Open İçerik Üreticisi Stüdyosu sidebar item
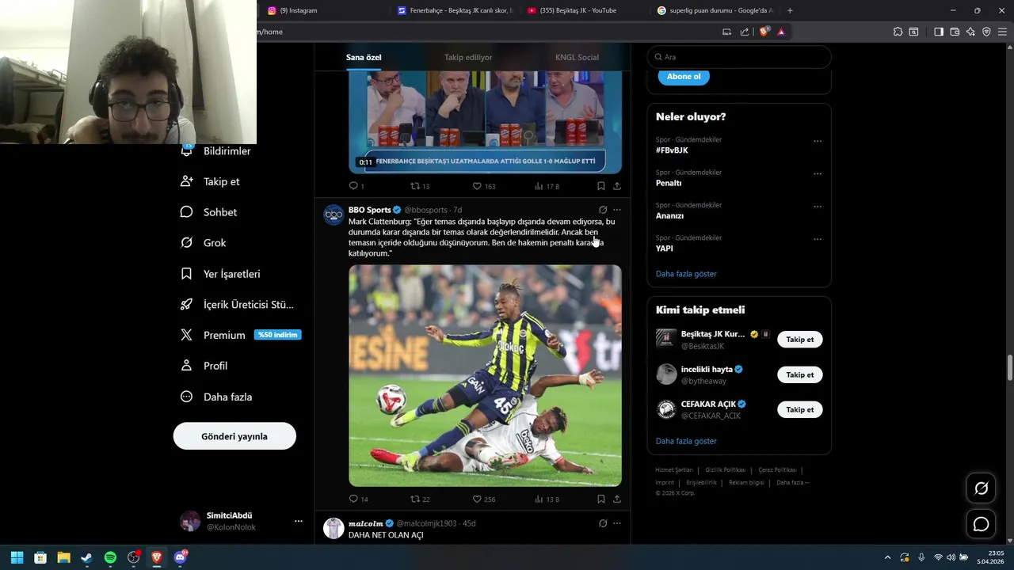The image size is (1014, 570). (237, 305)
